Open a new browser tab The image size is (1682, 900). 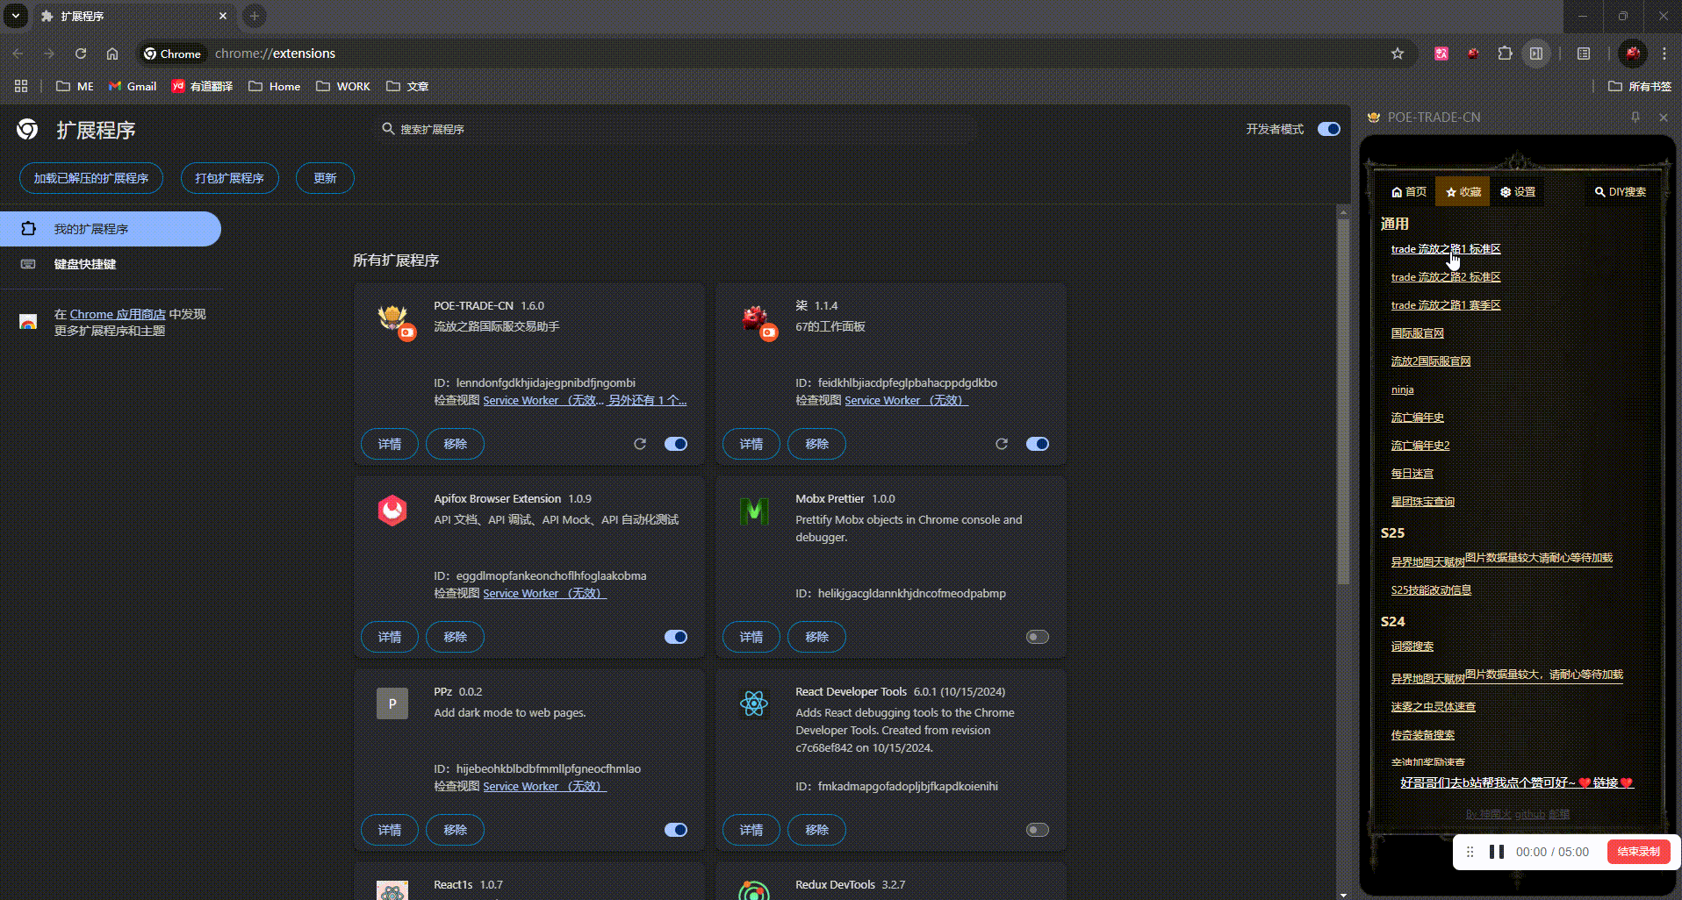click(255, 16)
